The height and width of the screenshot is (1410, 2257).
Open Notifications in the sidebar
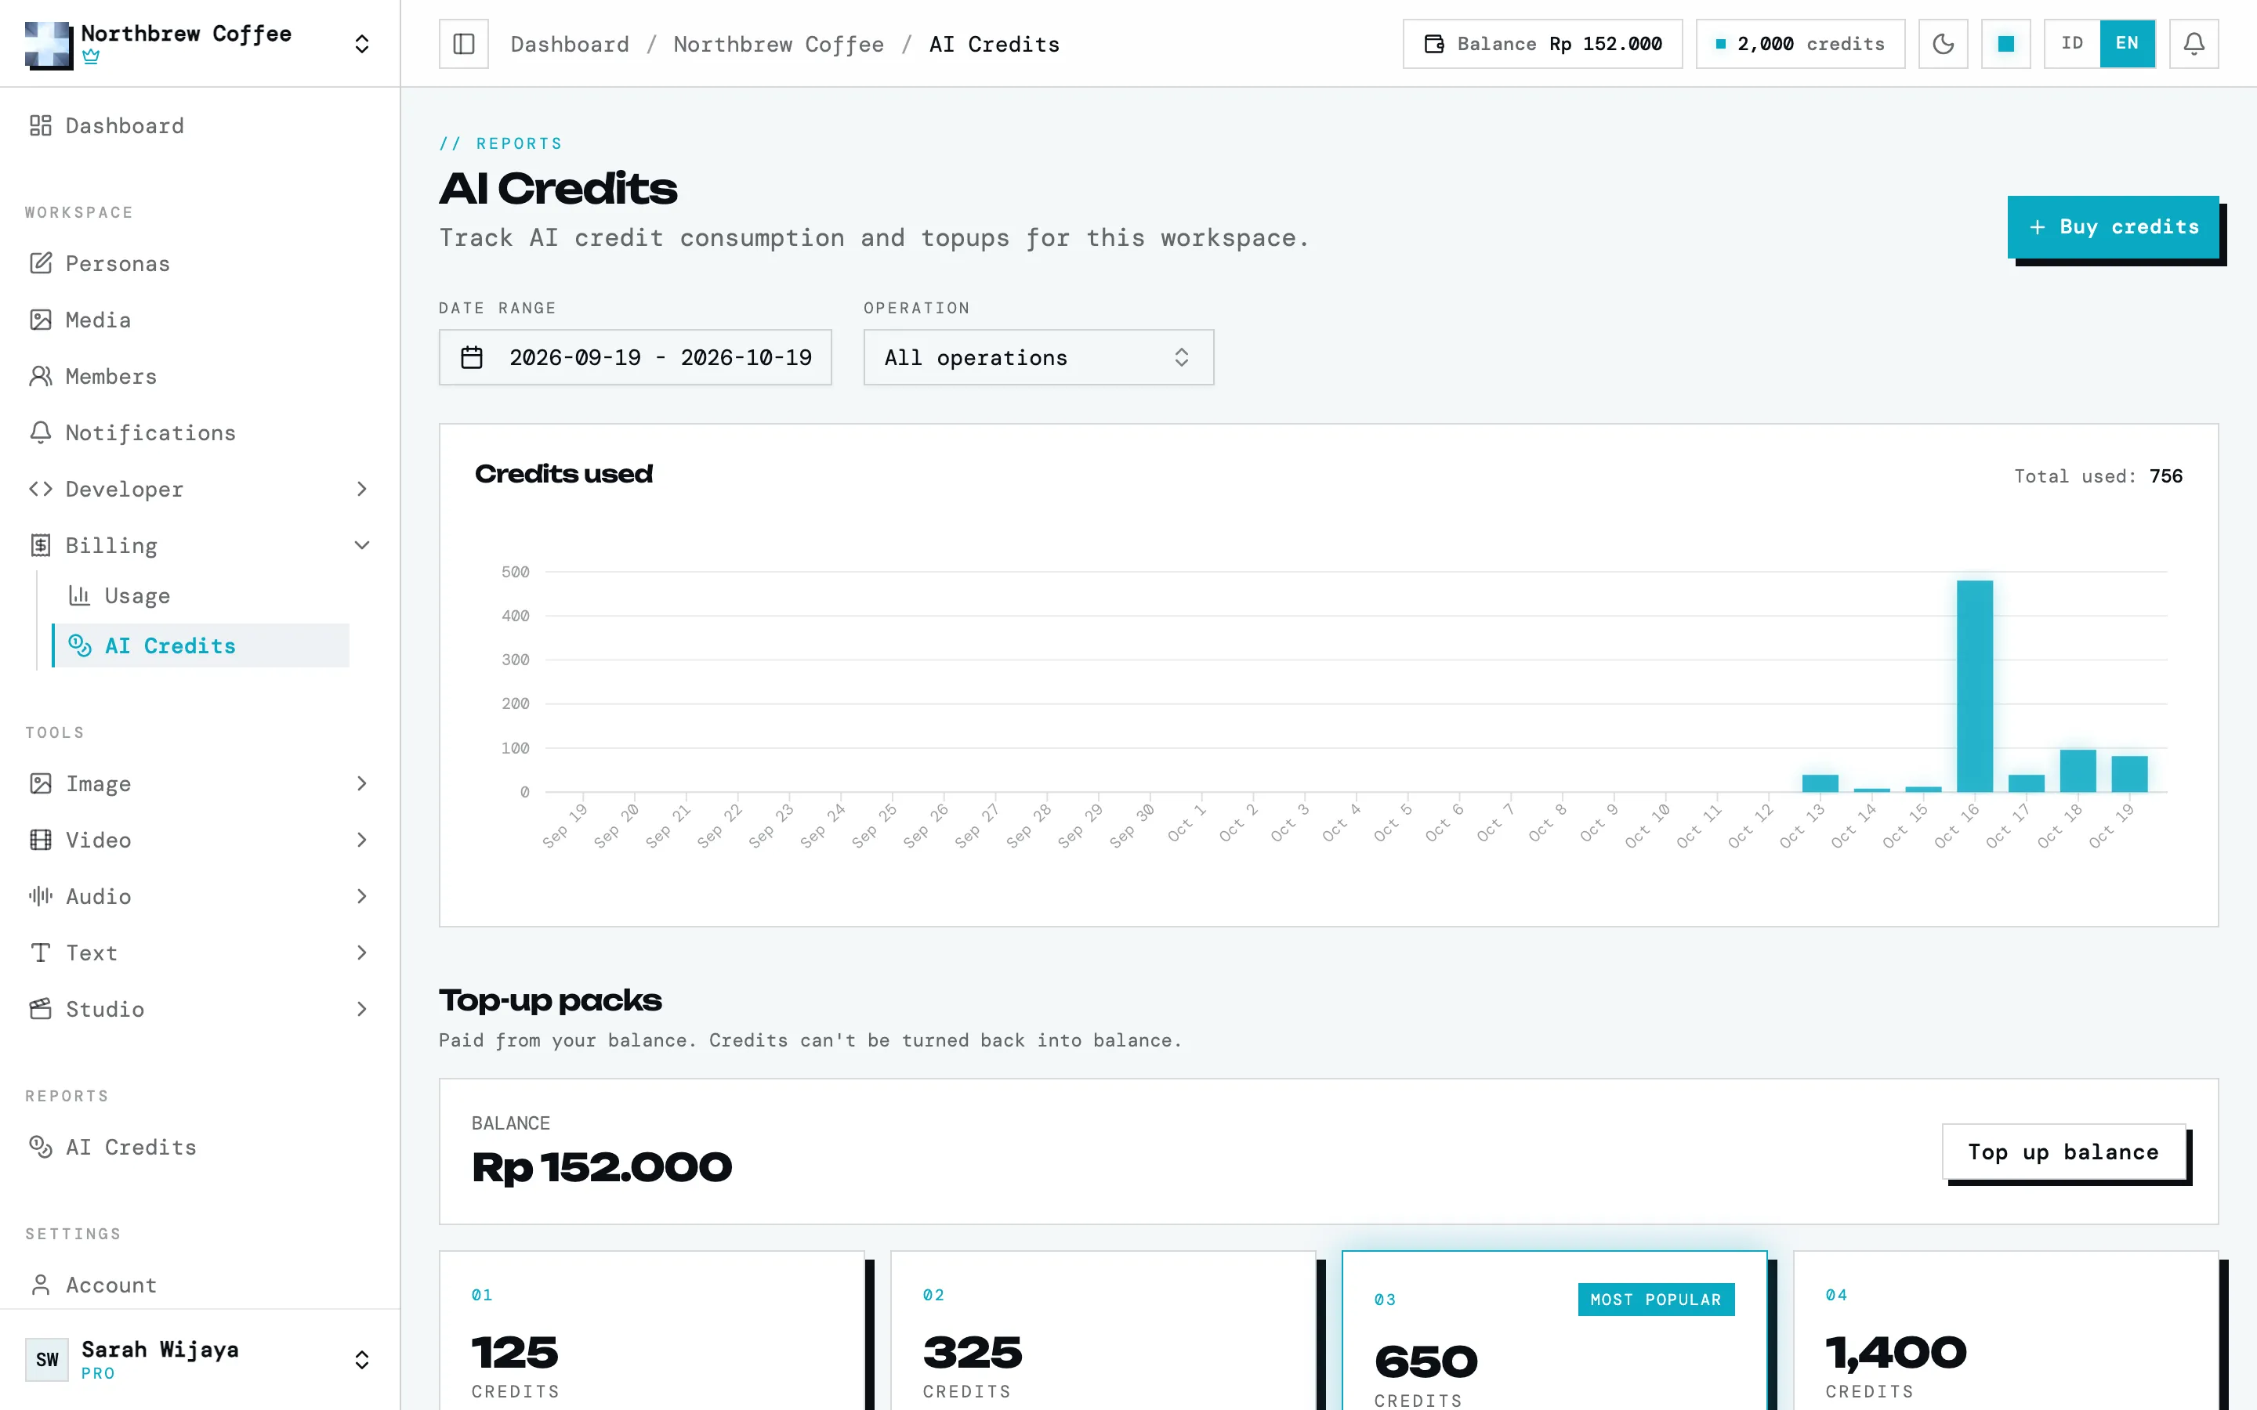(200, 432)
